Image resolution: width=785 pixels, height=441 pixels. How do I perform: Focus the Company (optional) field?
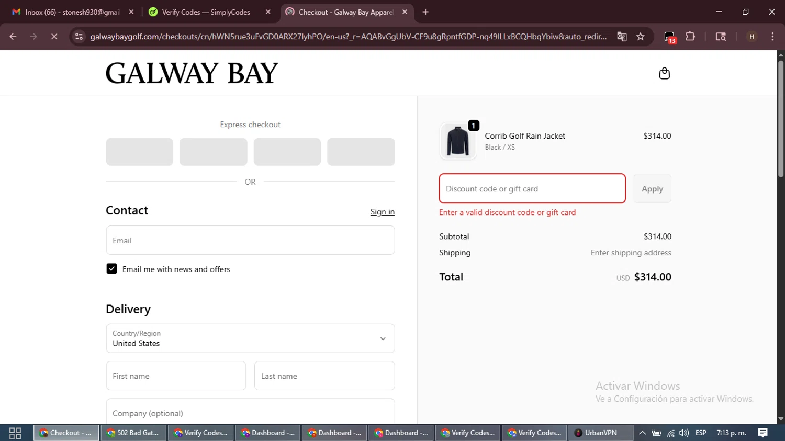250,412
